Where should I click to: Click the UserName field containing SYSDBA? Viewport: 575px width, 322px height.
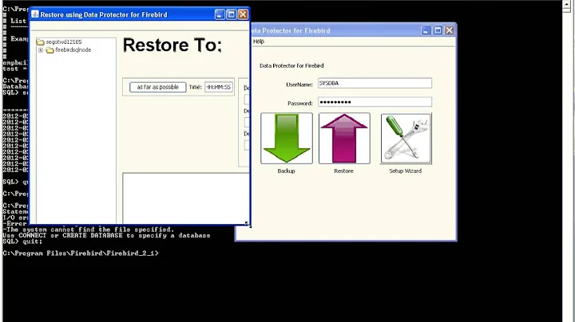(x=375, y=83)
